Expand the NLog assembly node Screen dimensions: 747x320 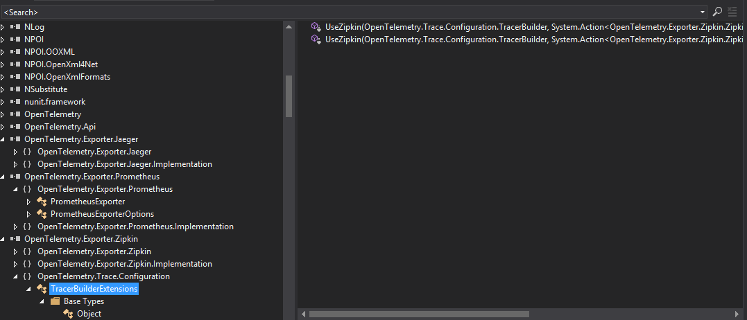(3, 27)
